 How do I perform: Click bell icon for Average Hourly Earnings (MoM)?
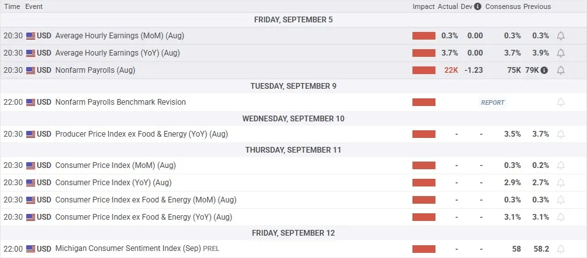pos(561,36)
